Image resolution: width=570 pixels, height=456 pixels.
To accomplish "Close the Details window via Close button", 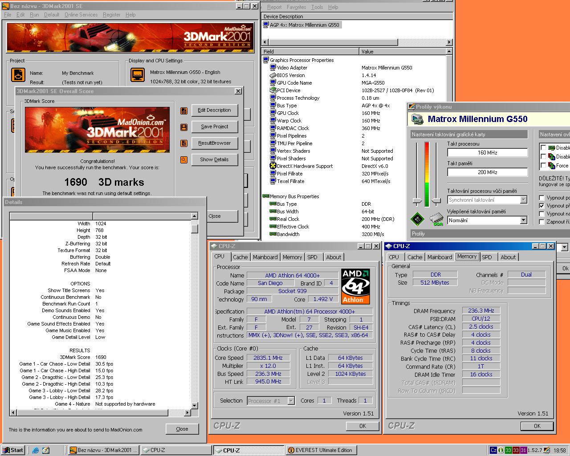I will point(182,429).
